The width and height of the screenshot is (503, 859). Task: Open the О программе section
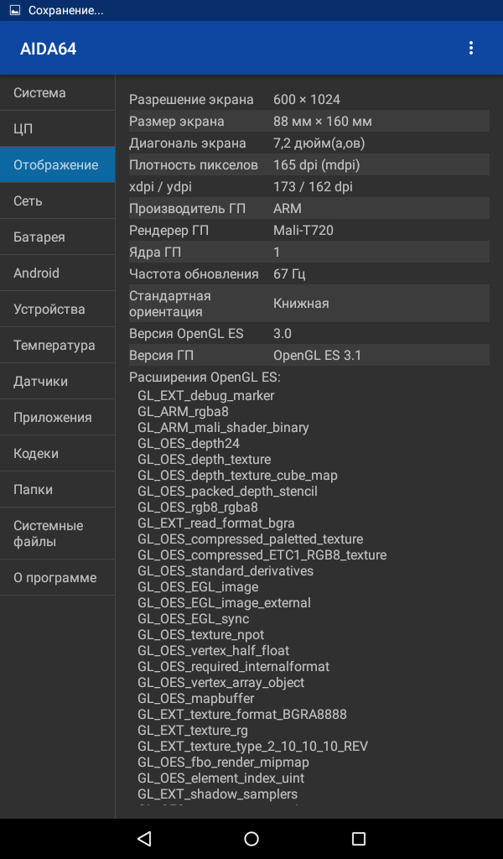pyautogui.click(x=58, y=577)
